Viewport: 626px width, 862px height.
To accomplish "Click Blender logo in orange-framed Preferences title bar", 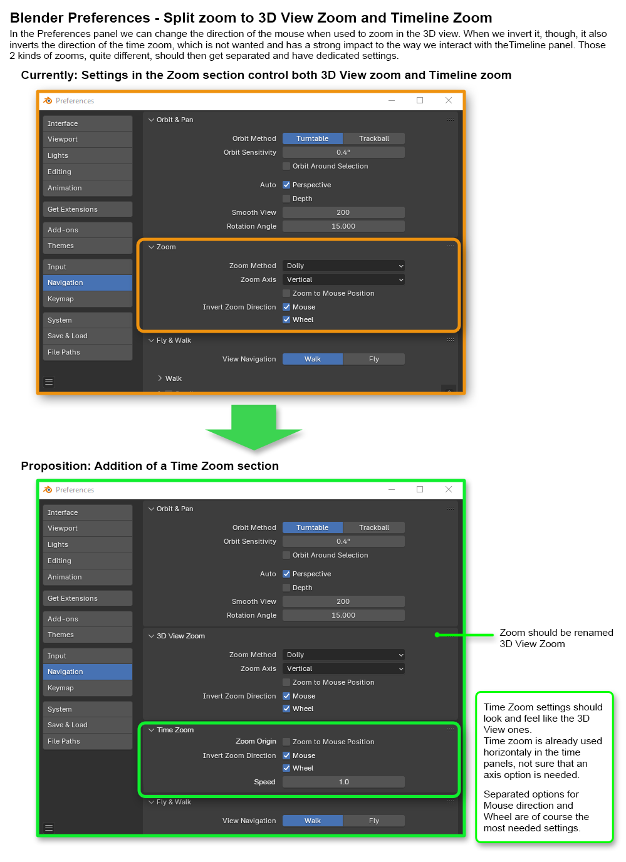I will [x=48, y=101].
